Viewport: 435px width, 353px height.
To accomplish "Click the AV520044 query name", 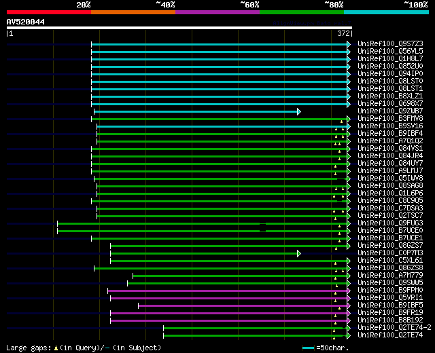I will (x=26, y=22).
